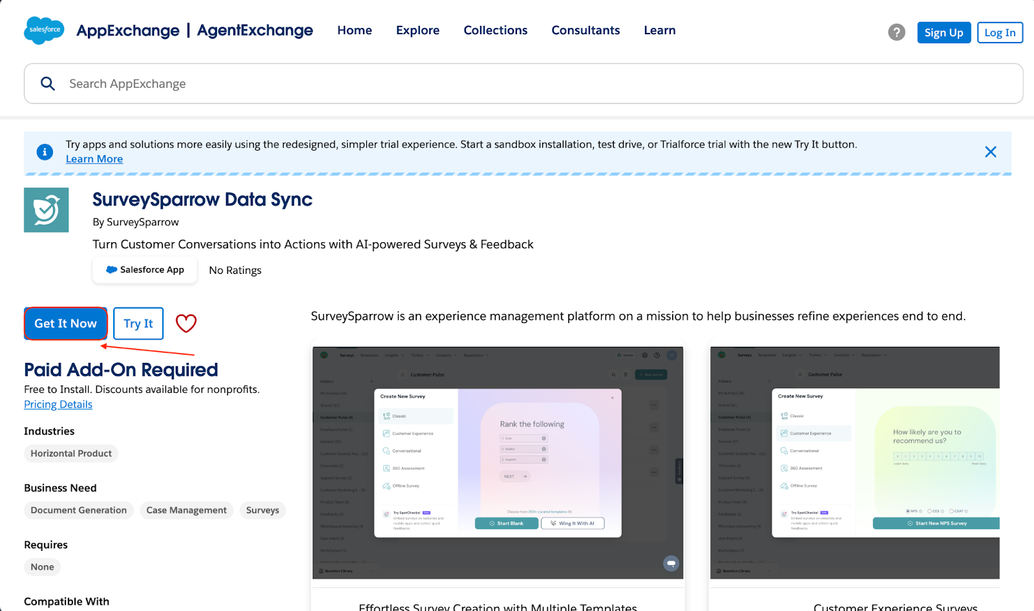Click the Log In button
Image resolution: width=1034 pixels, height=611 pixels.
coord(999,32)
